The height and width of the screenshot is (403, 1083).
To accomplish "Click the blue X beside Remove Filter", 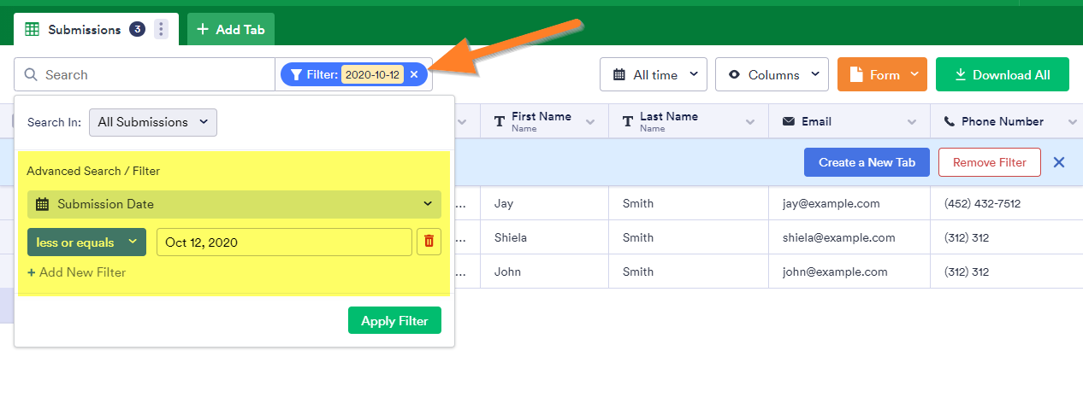I will click(1059, 162).
